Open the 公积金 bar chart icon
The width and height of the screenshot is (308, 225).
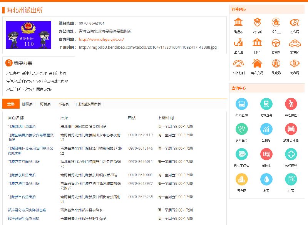[266, 129]
